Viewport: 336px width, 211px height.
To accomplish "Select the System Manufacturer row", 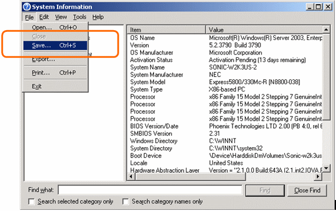I will pos(225,75).
